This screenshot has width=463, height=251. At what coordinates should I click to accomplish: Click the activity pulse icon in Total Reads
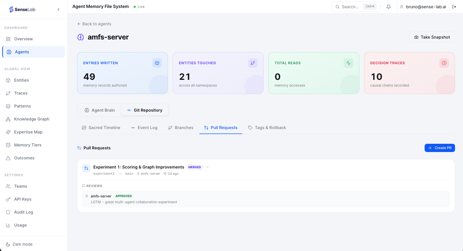348,63
